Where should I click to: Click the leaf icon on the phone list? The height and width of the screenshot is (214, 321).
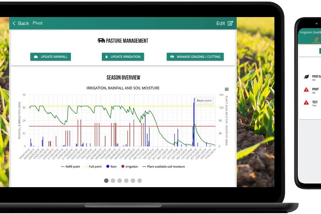click(306, 76)
